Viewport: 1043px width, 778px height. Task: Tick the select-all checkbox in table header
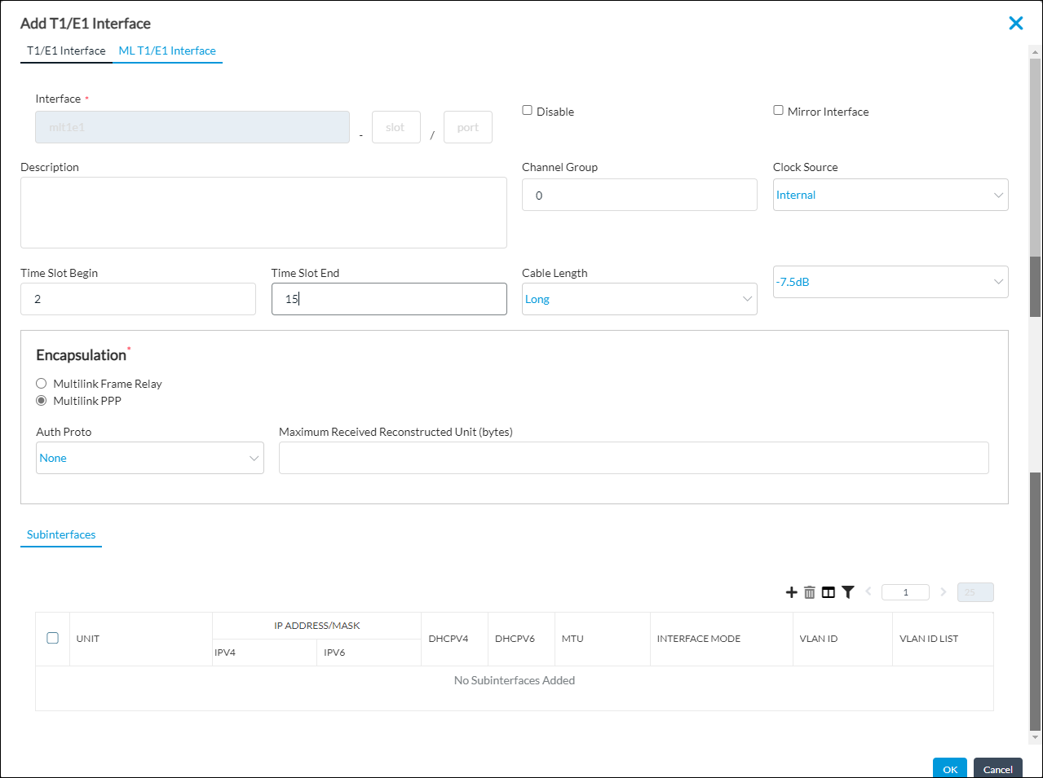(53, 638)
